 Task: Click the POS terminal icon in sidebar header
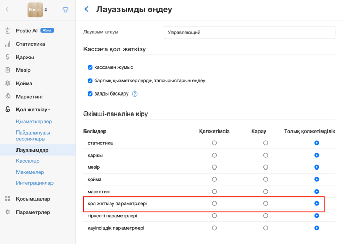[x=65, y=10]
